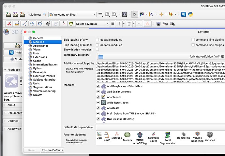Screen dimensions: 225x156
Task: Uncheck the ANTs Registration module checkbox
Action: (x=98, y=103)
